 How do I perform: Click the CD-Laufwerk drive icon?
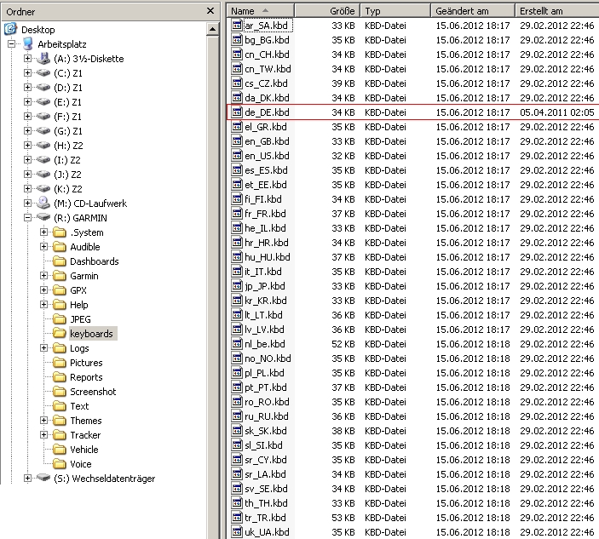click(43, 203)
